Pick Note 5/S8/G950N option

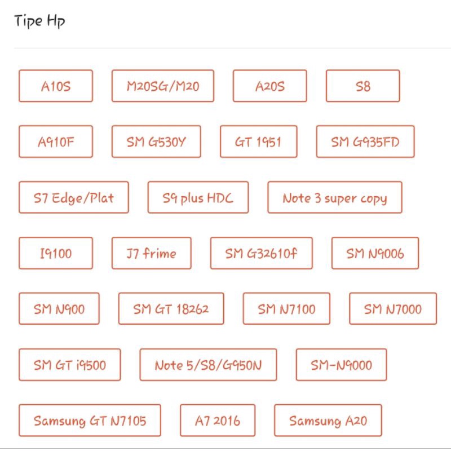(208, 365)
